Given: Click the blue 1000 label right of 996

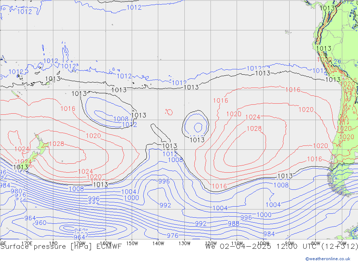Looking at the screenshot, I should pos(264,215).
